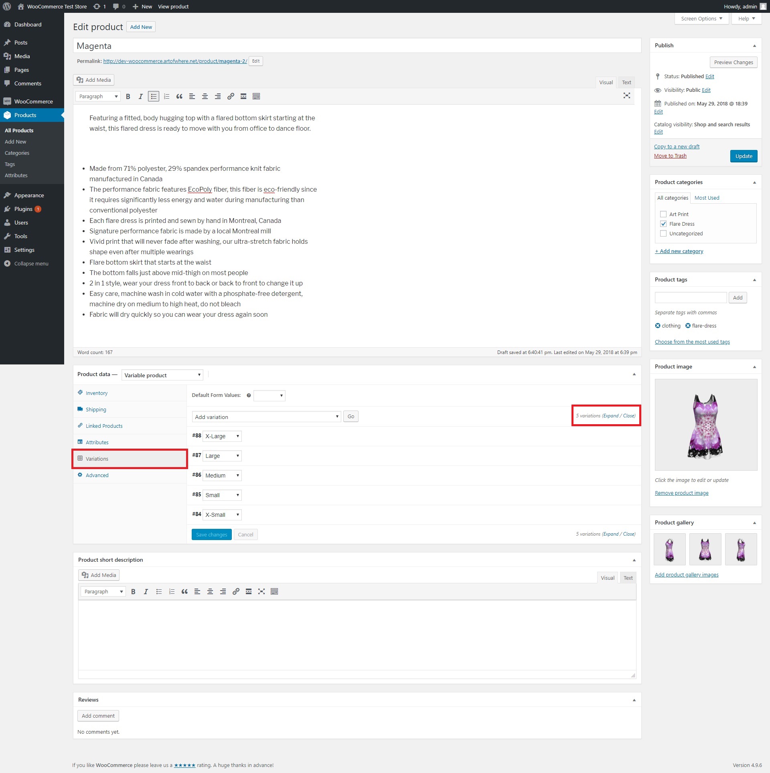
Task: Expand Screen Options panel
Action: point(701,18)
